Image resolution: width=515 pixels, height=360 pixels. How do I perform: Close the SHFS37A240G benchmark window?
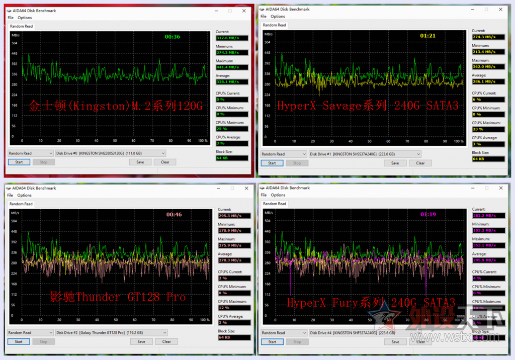pyautogui.click(x=501, y=188)
